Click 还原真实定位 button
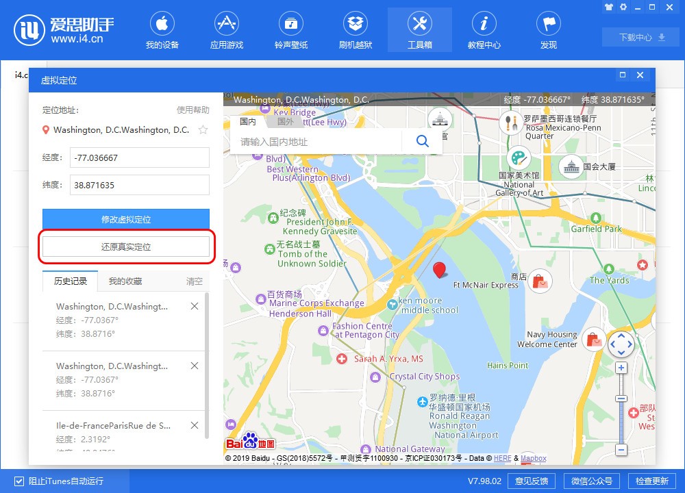Viewport: 685px width, 493px height. point(126,247)
